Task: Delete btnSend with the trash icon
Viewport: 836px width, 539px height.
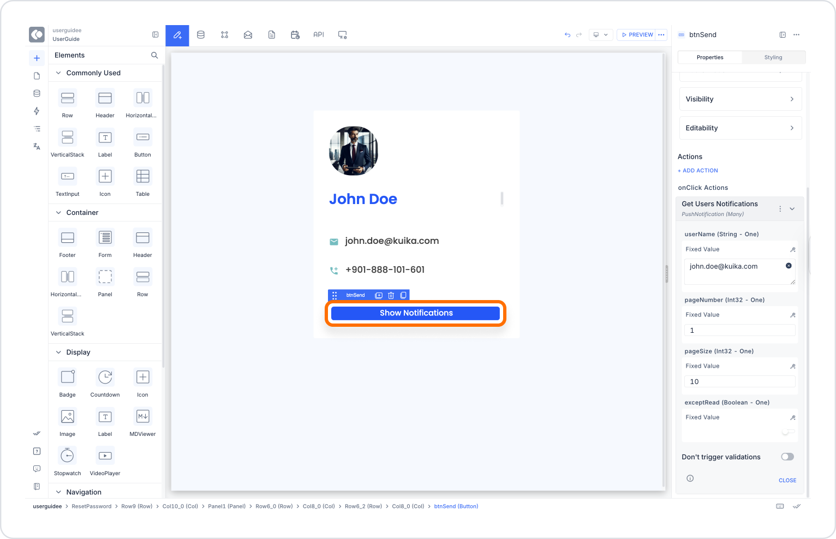Action: point(391,295)
